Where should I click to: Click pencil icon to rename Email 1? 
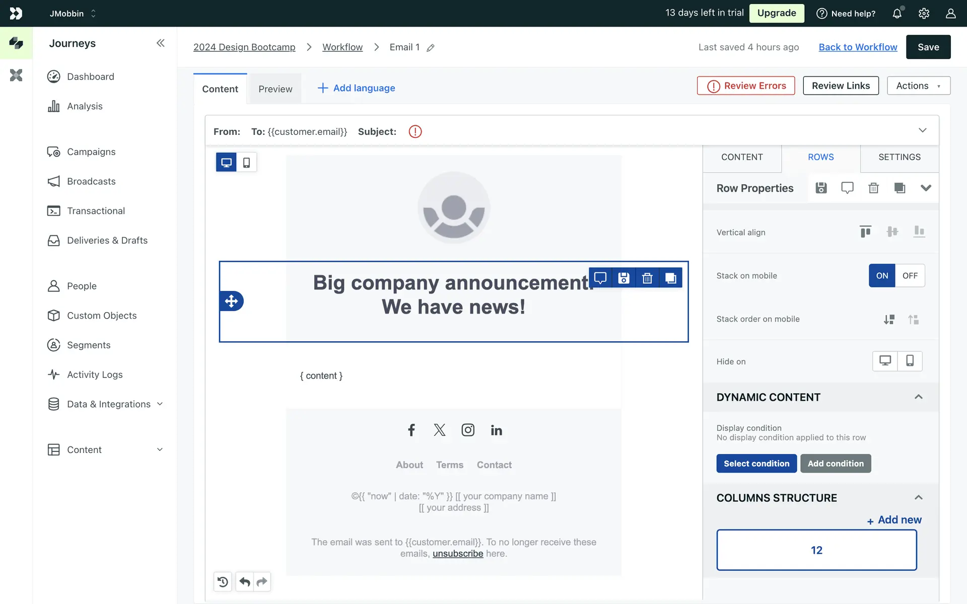431,48
